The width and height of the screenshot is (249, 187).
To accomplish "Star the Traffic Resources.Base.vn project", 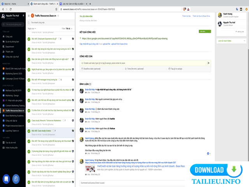I will [58, 16].
